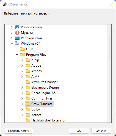Expand the Музыка folder chevron

coord(12,33)
